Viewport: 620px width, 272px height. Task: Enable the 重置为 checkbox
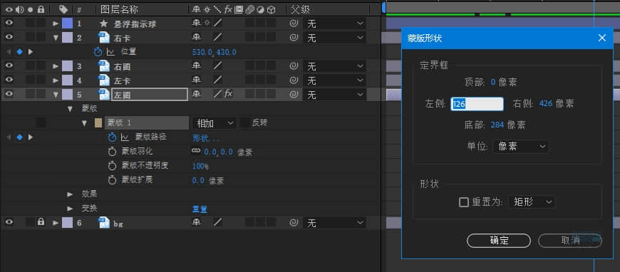(463, 202)
